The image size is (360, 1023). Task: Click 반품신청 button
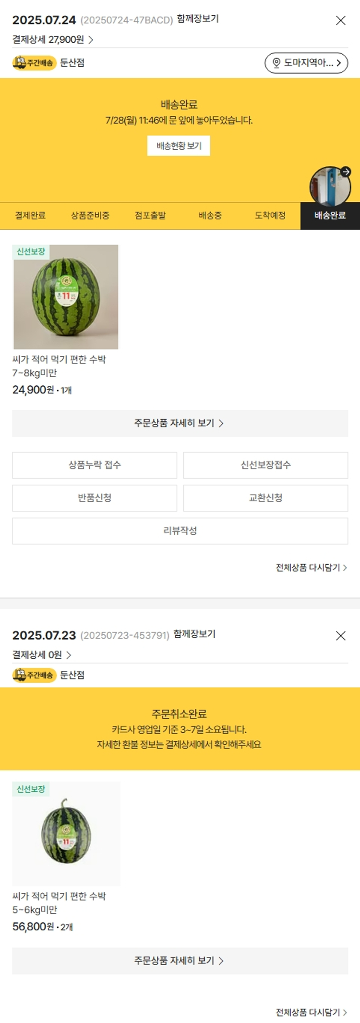[x=95, y=498]
